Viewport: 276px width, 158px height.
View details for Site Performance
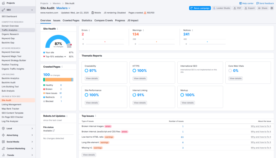(x=92, y=103)
